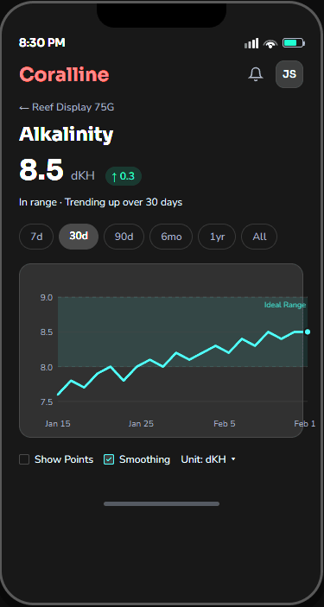This screenshot has height=607, width=324.
Task: Select the 90d time range
Action: click(x=124, y=237)
